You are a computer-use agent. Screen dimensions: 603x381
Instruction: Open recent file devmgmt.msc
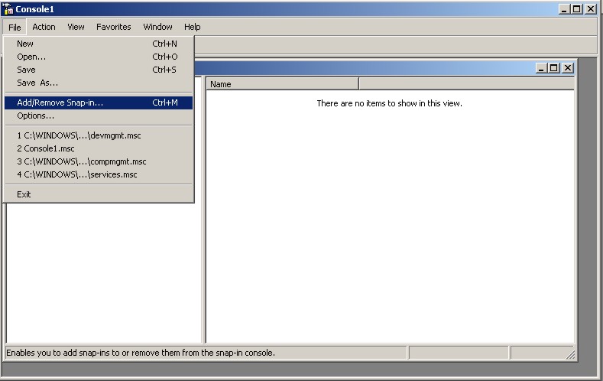tap(79, 135)
